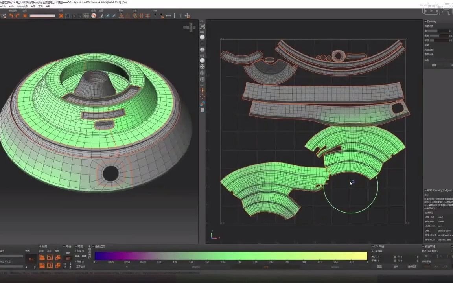Select the first pen-shaped cut tool icon

point(101,16)
